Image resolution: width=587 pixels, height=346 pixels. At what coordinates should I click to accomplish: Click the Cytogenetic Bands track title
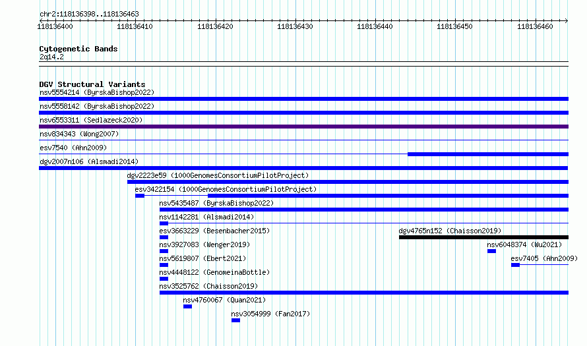point(78,49)
